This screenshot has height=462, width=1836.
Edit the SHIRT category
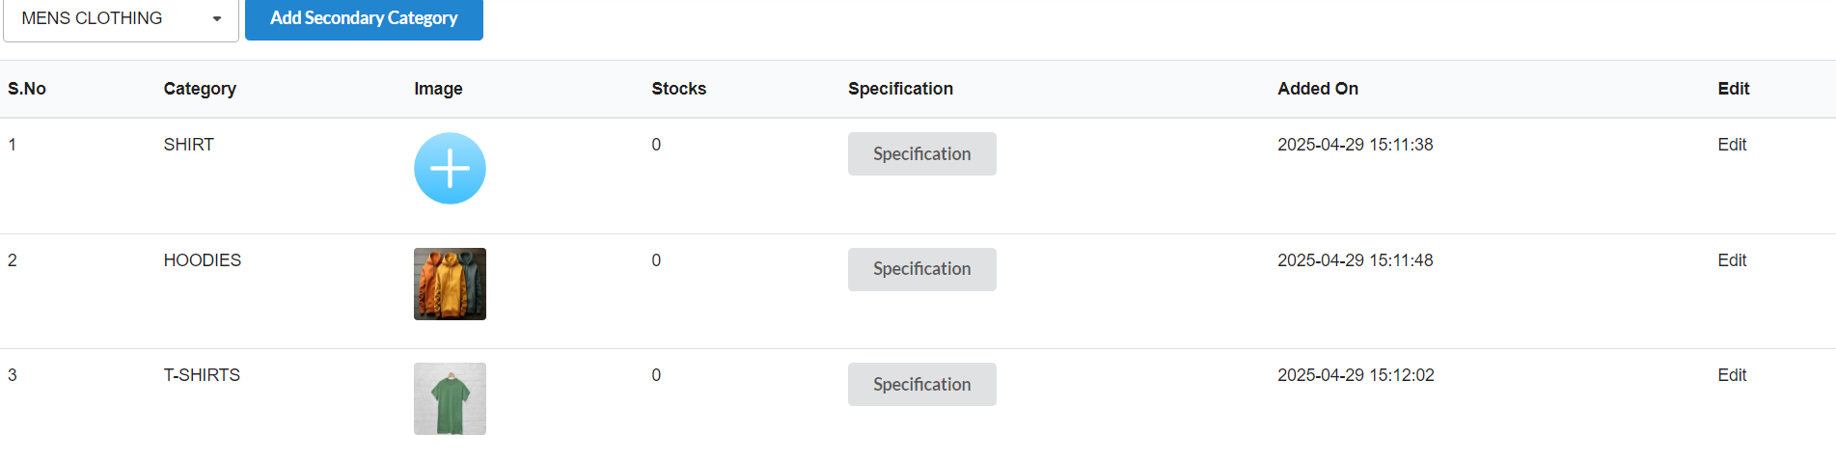(1732, 145)
